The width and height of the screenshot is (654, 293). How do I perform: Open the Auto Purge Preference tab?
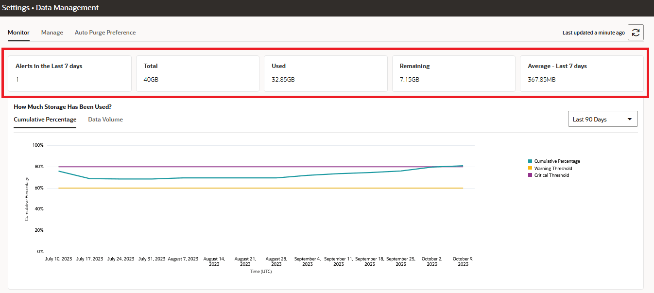[105, 33]
